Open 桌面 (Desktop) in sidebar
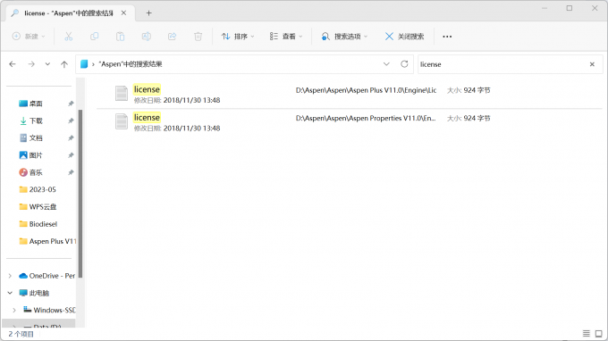Viewport: 608px width, 341px height. [36, 104]
